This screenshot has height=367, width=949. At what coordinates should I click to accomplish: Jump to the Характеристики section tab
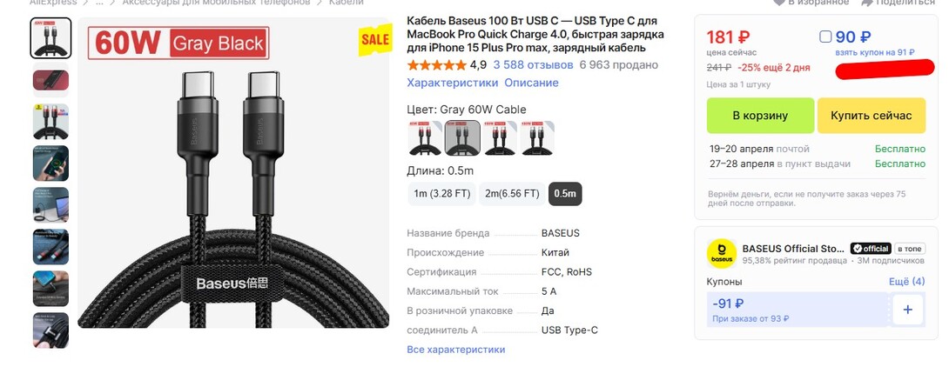click(x=452, y=83)
